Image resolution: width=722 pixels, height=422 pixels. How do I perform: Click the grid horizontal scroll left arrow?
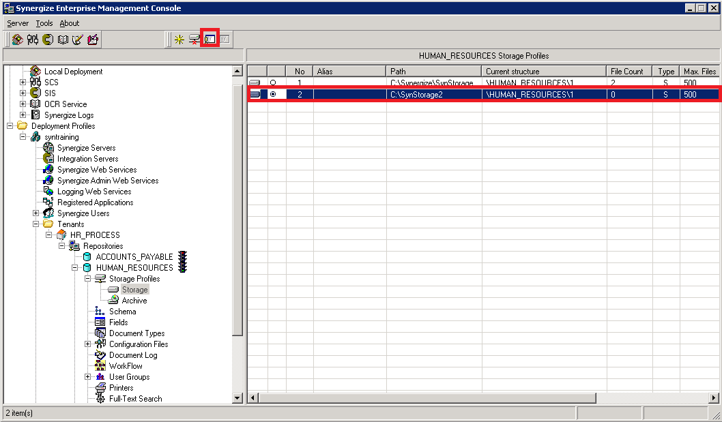click(252, 397)
